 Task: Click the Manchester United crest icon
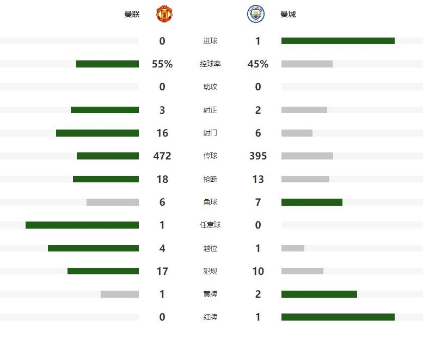coord(164,14)
